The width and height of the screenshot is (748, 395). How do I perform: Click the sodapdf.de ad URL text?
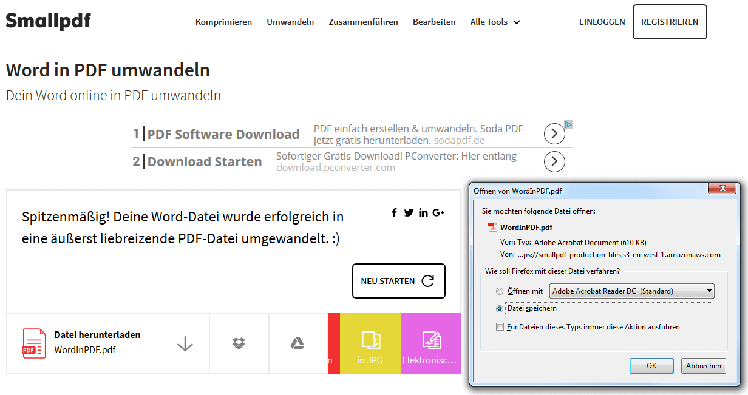[x=459, y=140]
